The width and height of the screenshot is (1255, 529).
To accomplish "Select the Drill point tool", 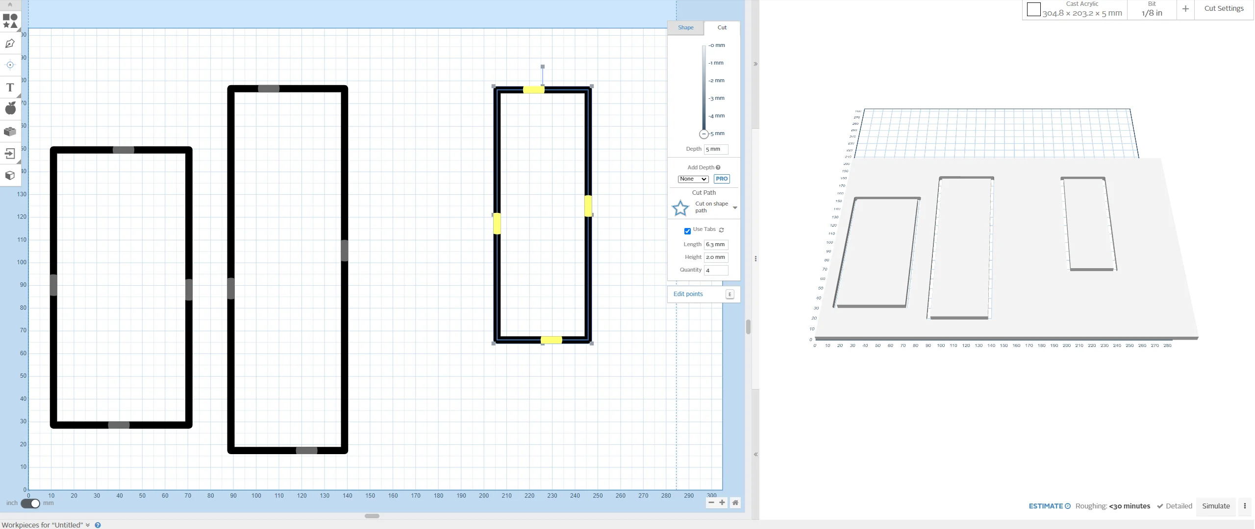I will point(10,65).
